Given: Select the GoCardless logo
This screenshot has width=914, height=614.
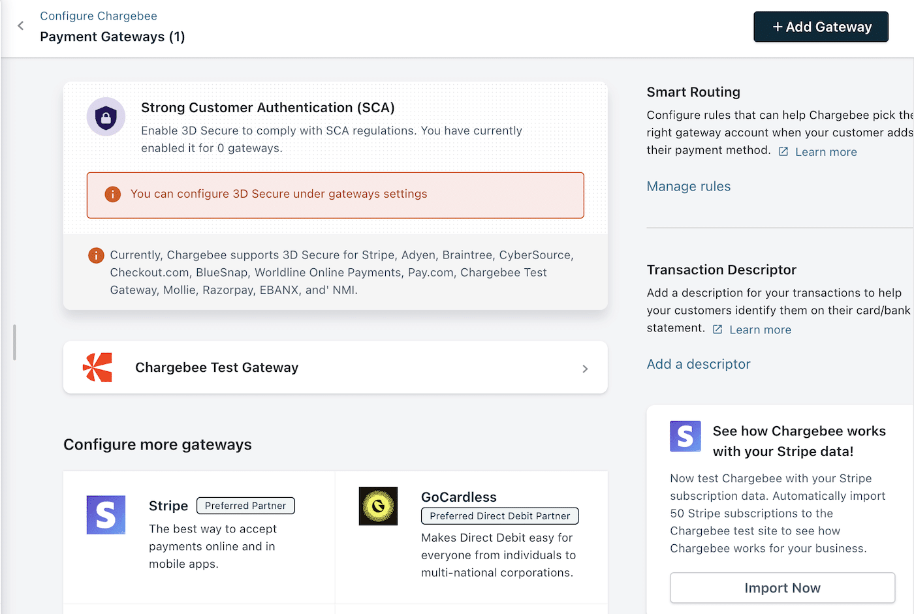Looking at the screenshot, I should pos(378,506).
